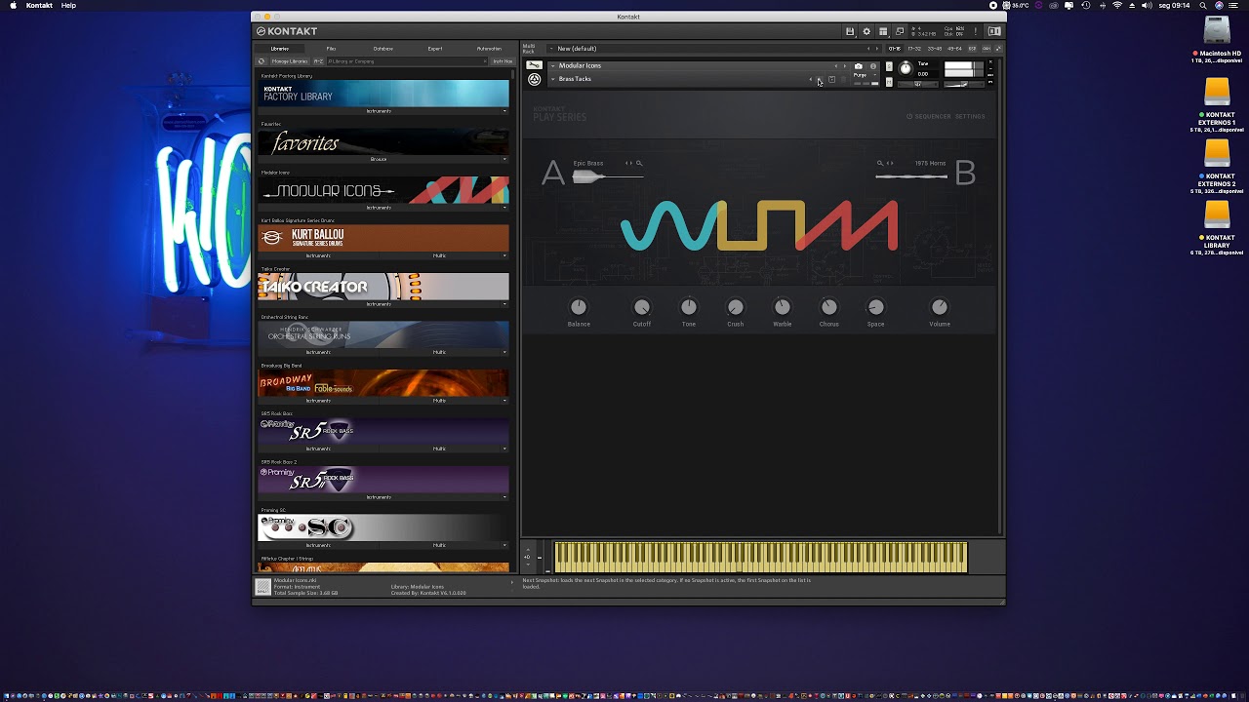Viewport: 1249px width, 702px height.
Task: Mute the instrument with M button
Action: (x=889, y=82)
